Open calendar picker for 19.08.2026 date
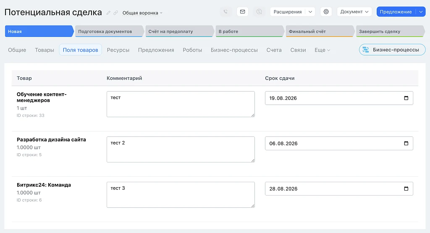The height and width of the screenshot is (233, 430). [x=406, y=98]
